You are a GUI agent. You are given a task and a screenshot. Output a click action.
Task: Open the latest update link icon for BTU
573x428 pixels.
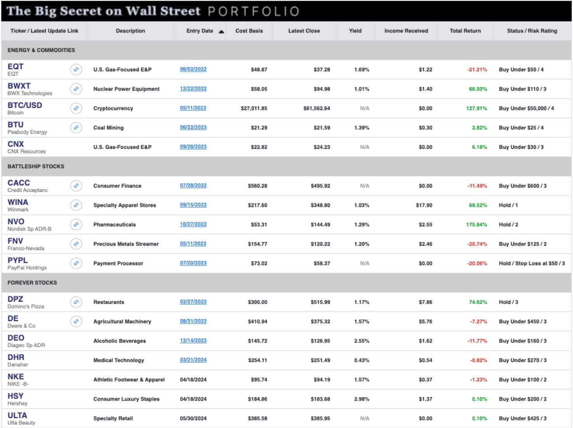(x=76, y=128)
